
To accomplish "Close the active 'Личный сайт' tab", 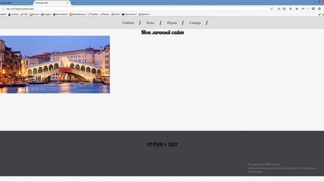I will [x=67, y=3].
